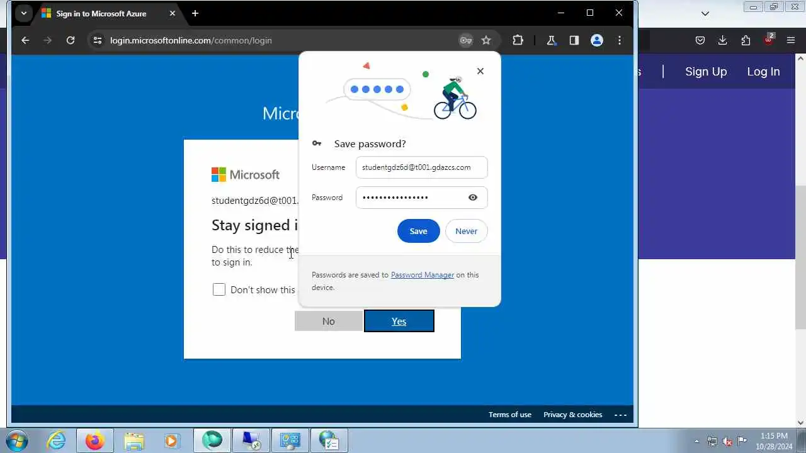The width and height of the screenshot is (806, 453).
Task: Open Firefox extensions puzzle icon
Action: click(x=746, y=40)
